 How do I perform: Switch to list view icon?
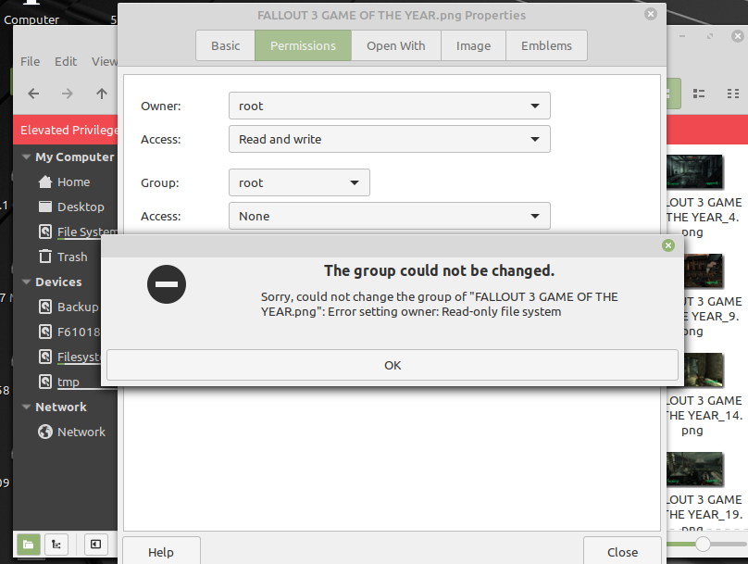pyautogui.click(x=699, y=94)
